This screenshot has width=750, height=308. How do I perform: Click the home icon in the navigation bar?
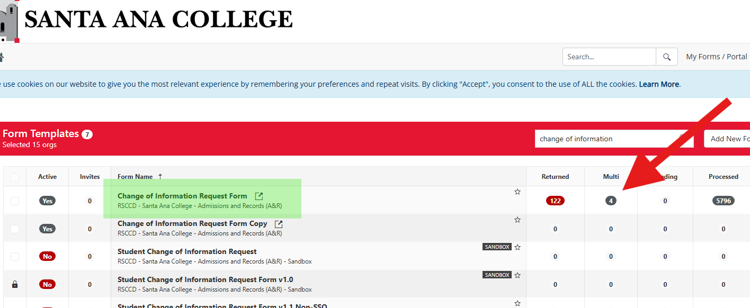3,57
